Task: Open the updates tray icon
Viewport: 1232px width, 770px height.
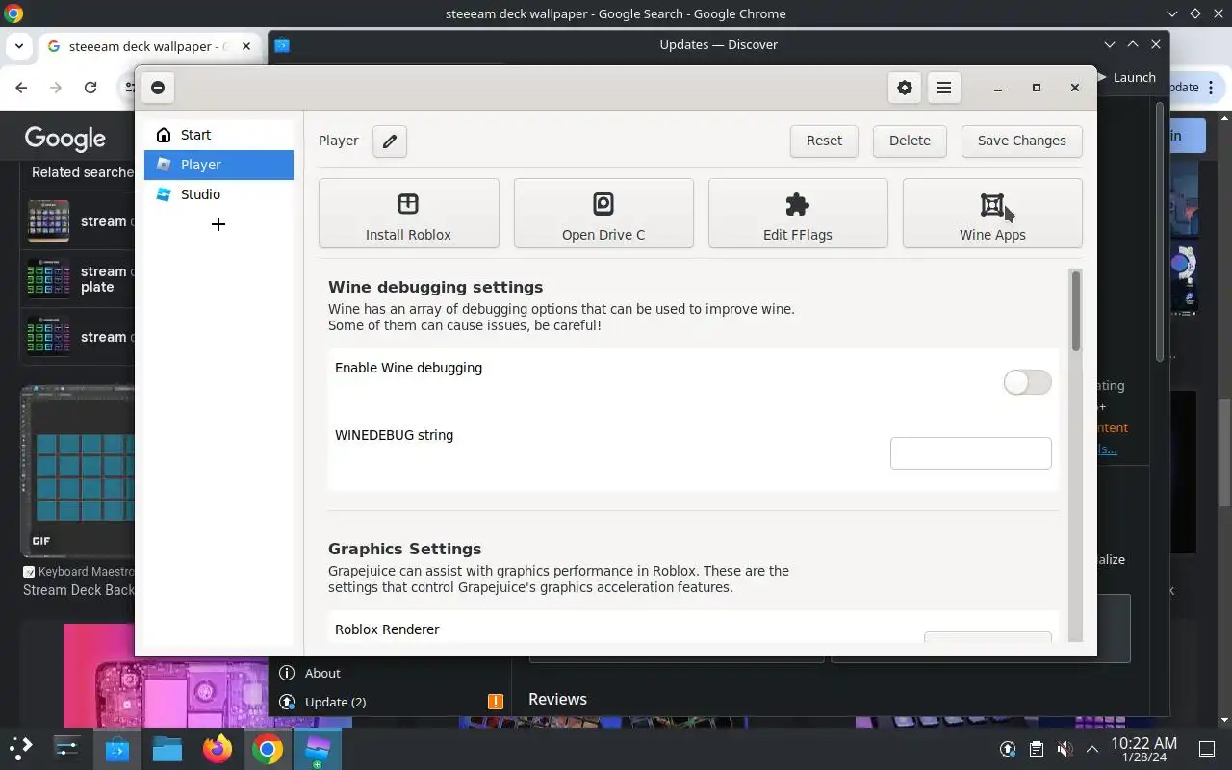Action: click(1008, 749)
